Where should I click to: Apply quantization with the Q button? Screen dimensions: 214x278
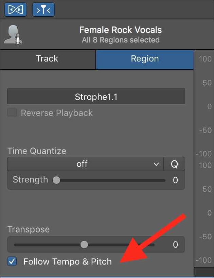[174, 164]
